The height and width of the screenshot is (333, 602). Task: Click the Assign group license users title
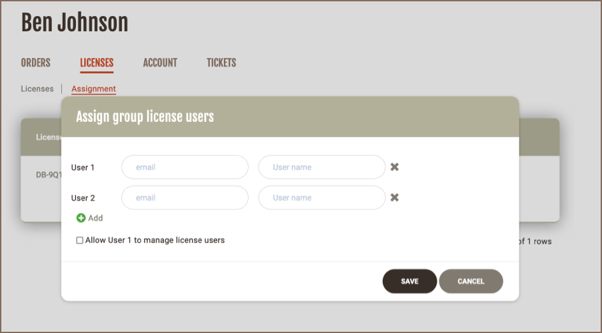tap(145, 117)
